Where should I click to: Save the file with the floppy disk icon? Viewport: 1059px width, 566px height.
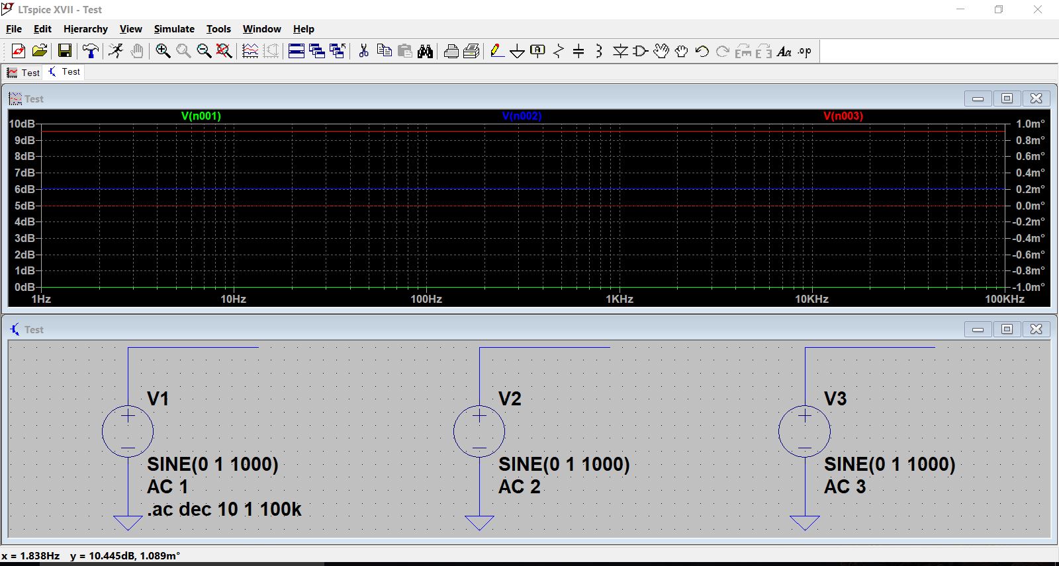click(64, 51)
